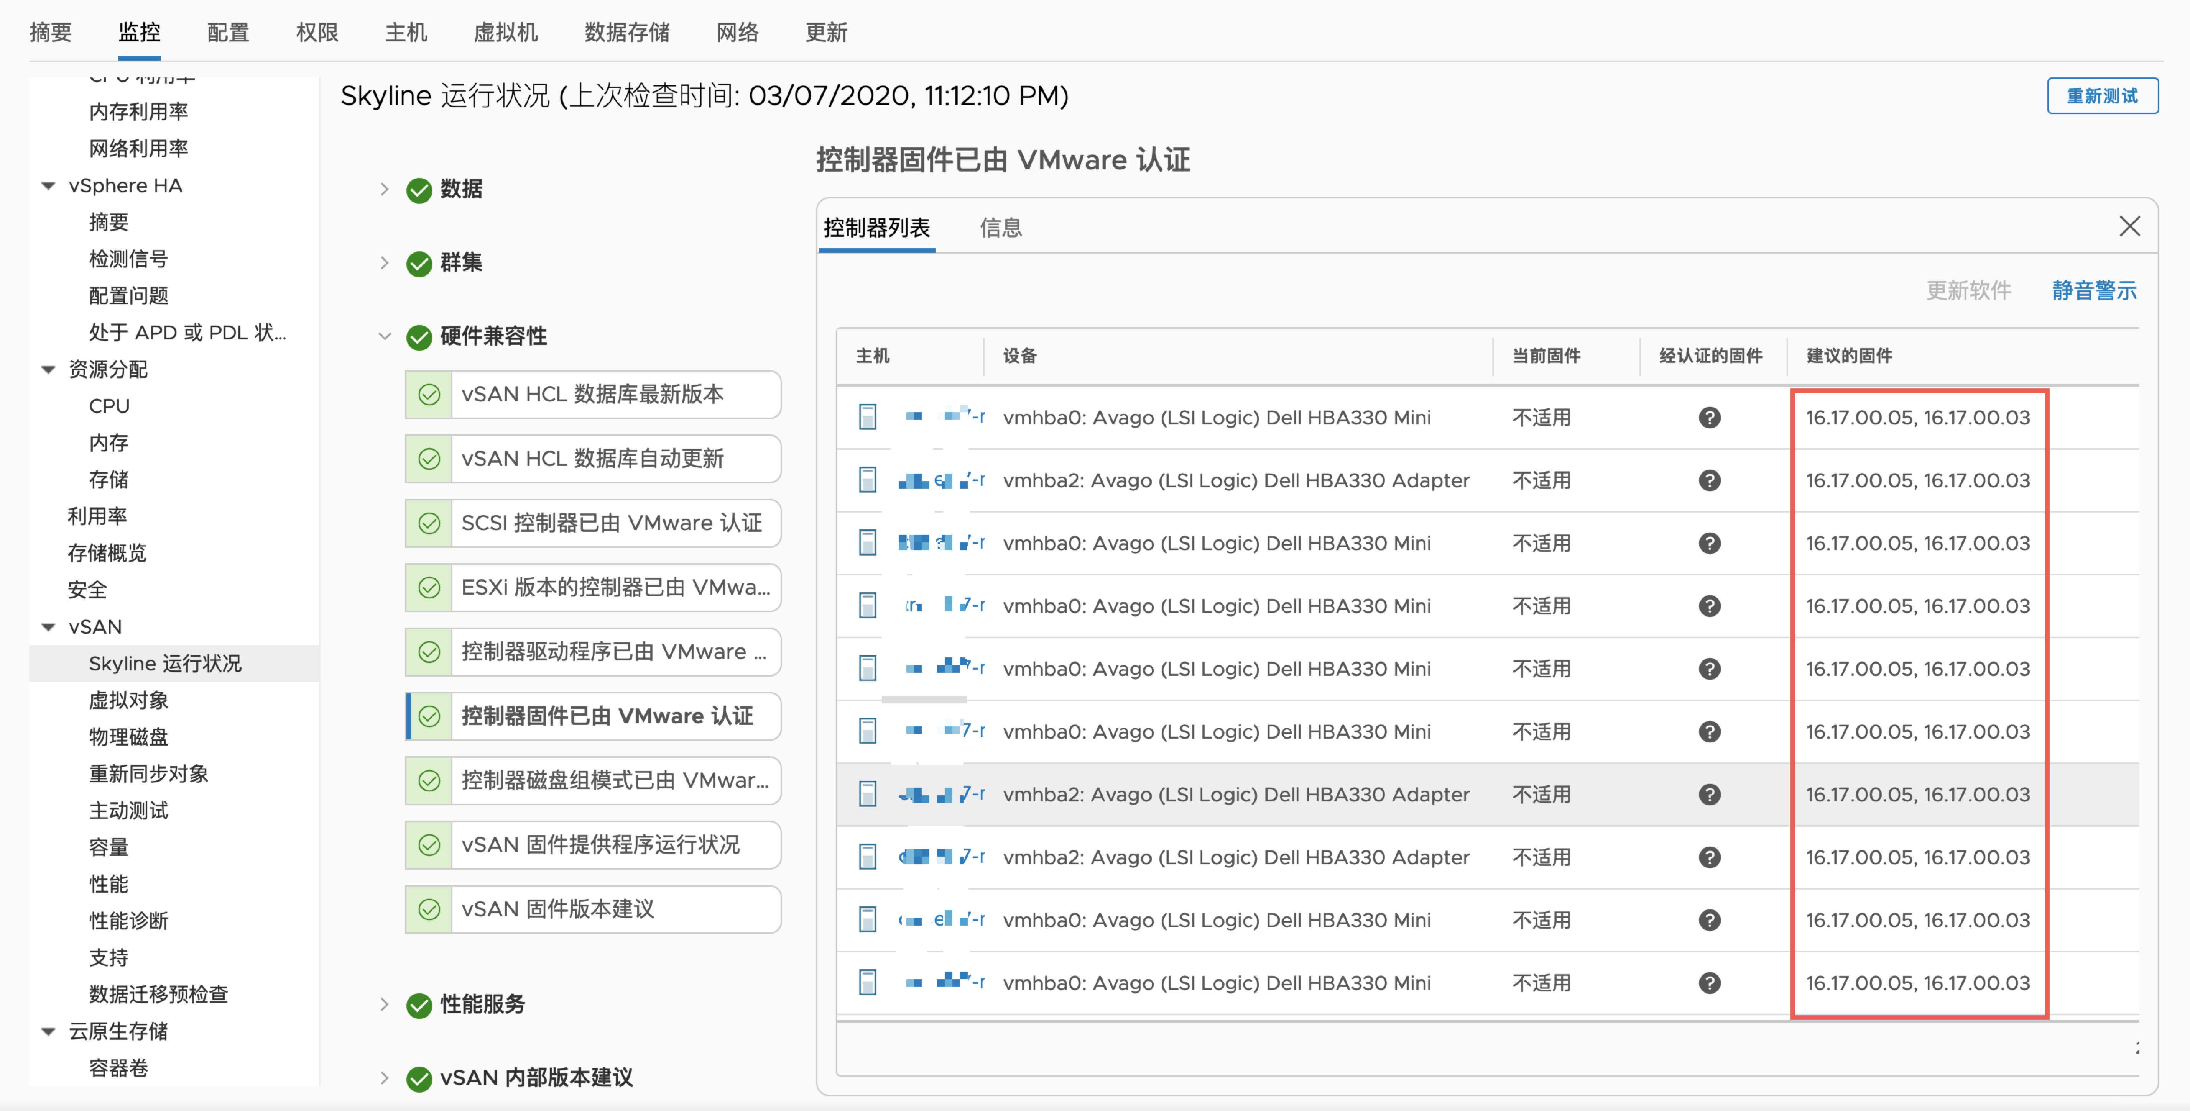The width and height of the screenshot is (2190, 1111).
Task: Click status icon of 控制器固件已由 VMware 认证
Action: pyautogui.click(x=429, y=716)
